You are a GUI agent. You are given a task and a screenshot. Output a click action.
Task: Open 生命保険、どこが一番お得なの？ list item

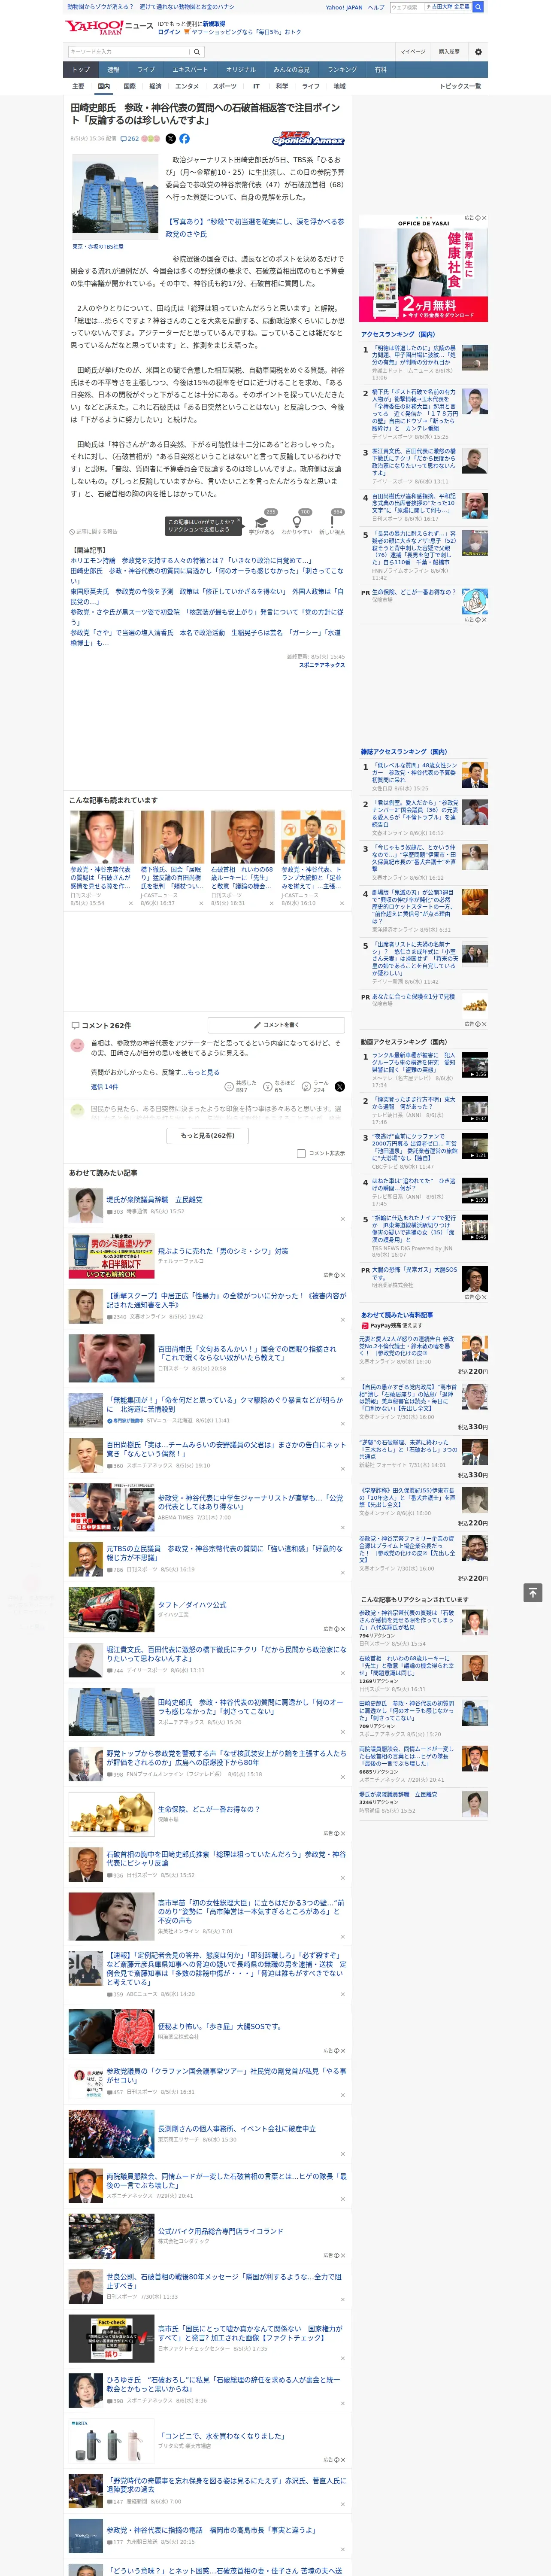point(208,1809)
